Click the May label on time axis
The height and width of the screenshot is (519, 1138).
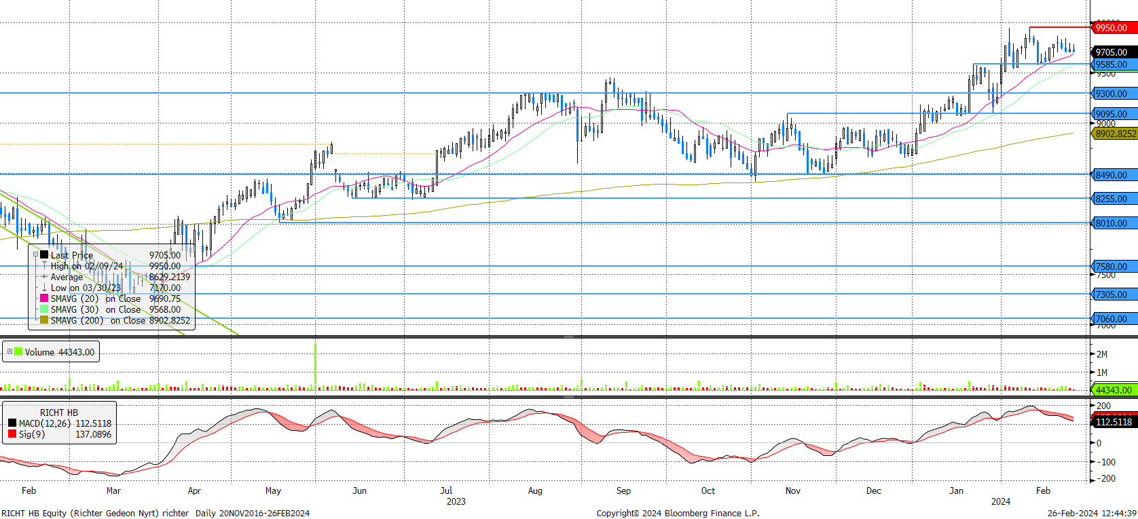tap(273, 491)
